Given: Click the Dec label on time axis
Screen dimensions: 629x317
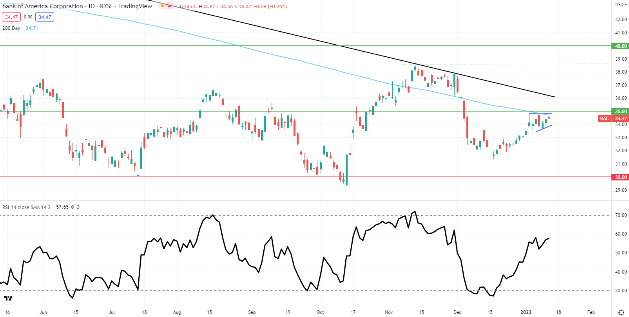Looking at the screenshot, I should point(457,312).
